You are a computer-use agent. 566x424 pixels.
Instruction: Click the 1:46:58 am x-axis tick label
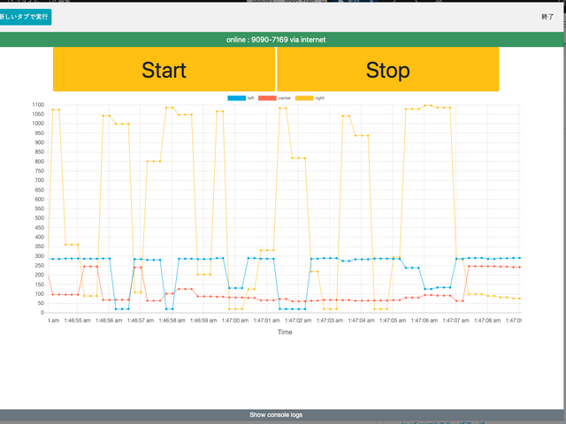pyautogui.click(x=172, y=320)
